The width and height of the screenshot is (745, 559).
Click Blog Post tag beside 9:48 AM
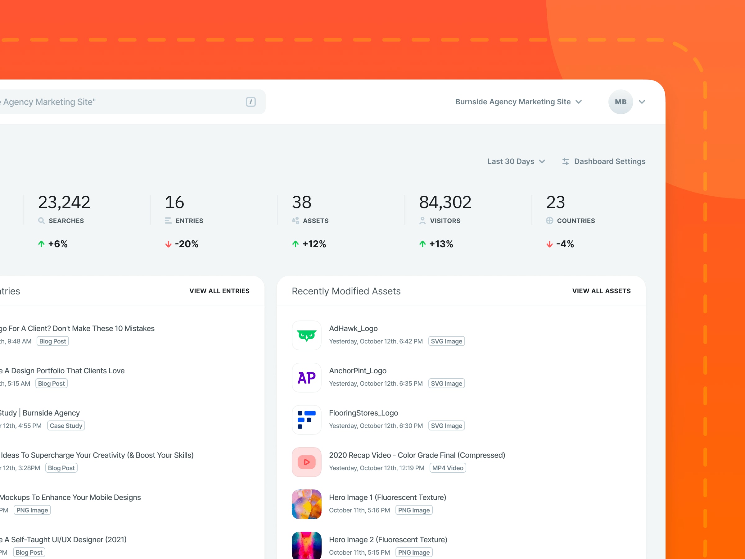pos(52,341)
